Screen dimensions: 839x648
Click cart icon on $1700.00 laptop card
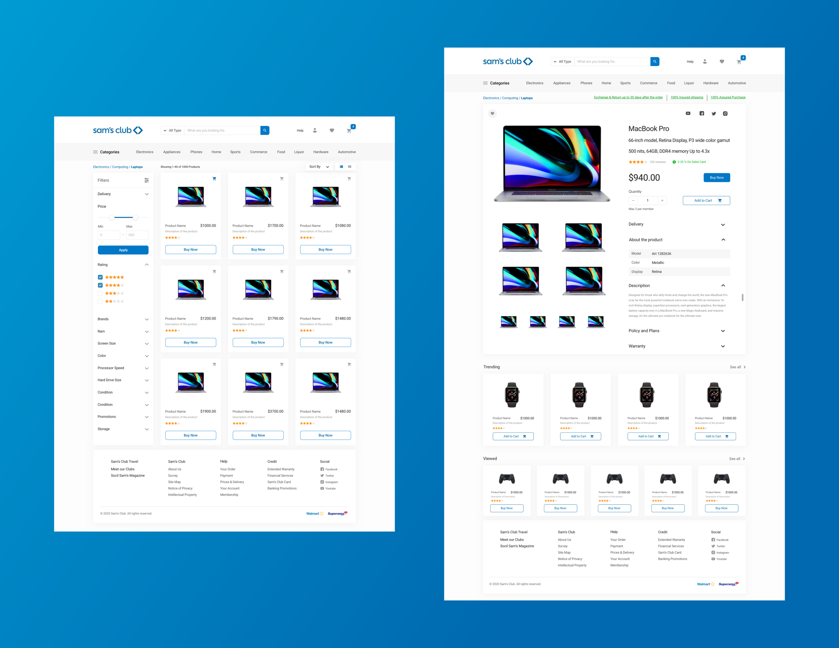282,179
